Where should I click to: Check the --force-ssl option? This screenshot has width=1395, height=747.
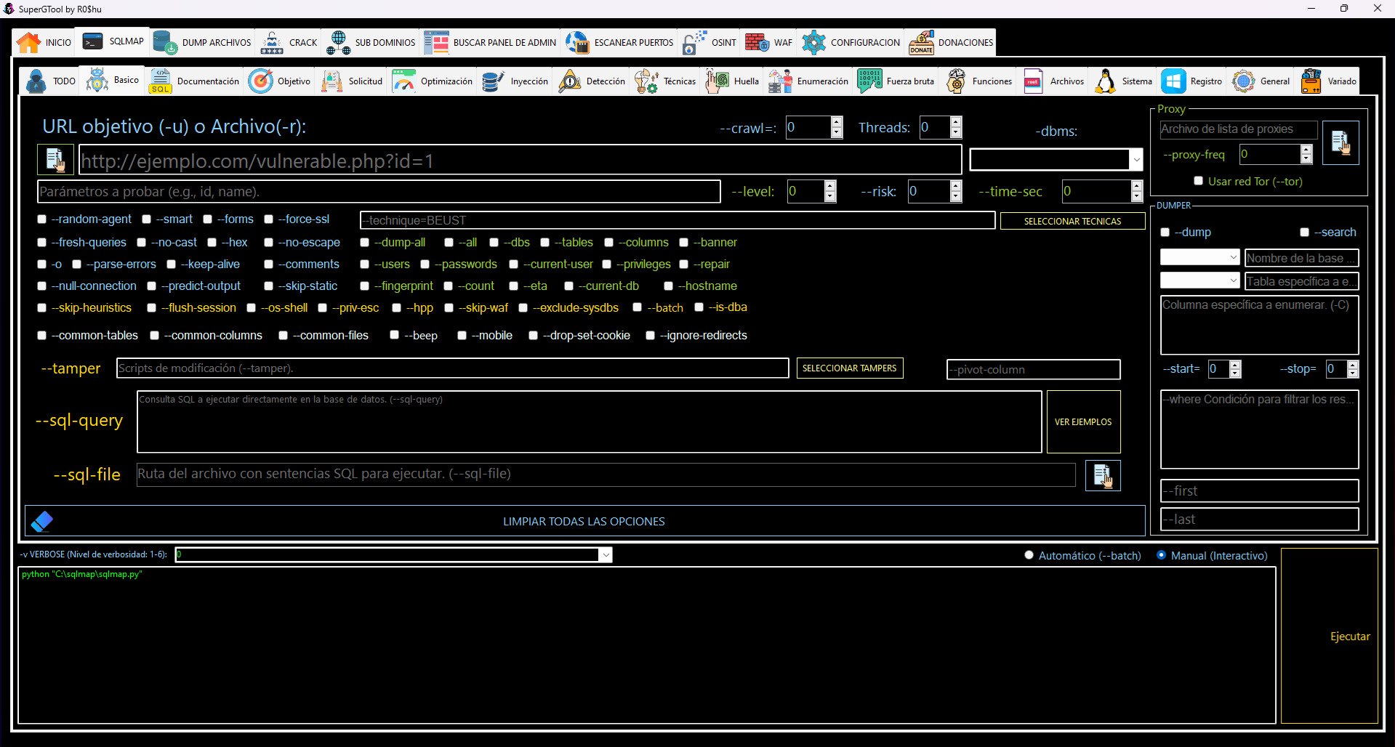268,219
